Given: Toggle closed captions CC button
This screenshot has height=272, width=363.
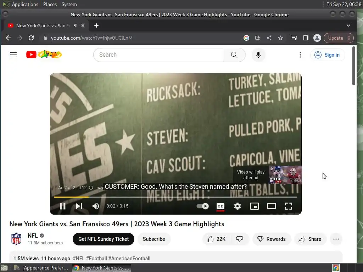Looking at the screenshot, I should pyautogui.click(x=220, y=206).
